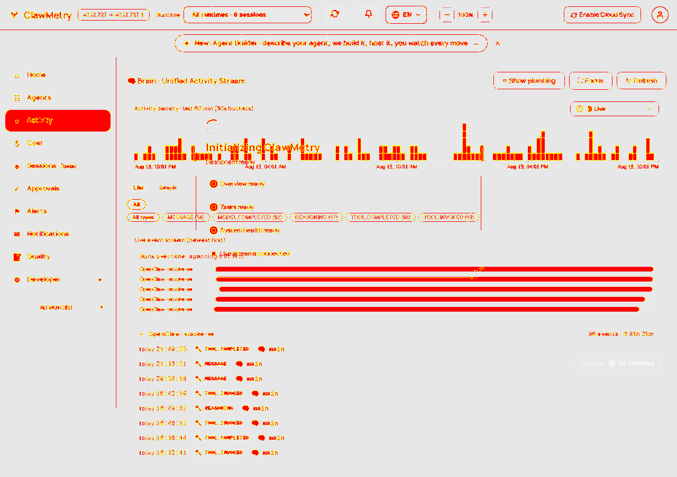This screenshot has width=677, height=477.
Task: Dismiss the Agent Builder banner with X
Action: coord(498,43)
